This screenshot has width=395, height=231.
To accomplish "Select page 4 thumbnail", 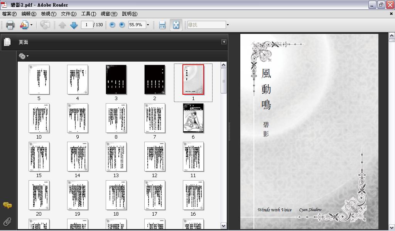I will pyautogui.click(x=78, y=80).
